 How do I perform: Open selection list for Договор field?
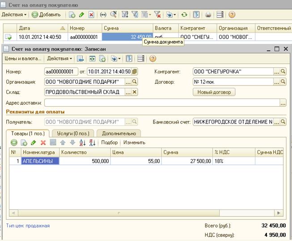(x=276, y=82)
